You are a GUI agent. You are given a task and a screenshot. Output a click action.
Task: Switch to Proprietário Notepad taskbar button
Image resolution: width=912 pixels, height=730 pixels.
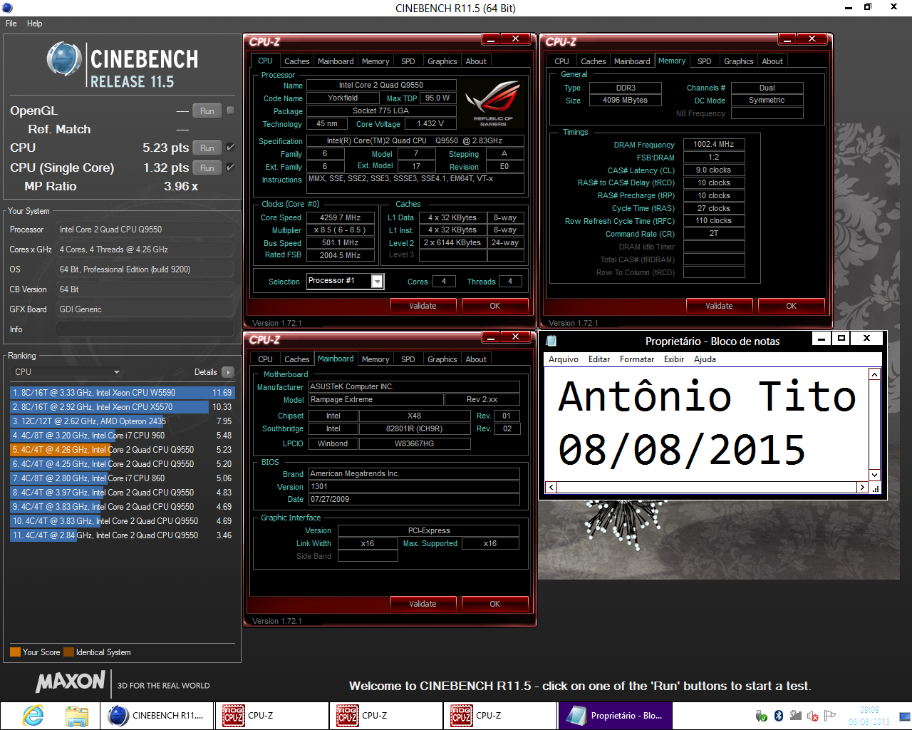click(x=616, y=715)
